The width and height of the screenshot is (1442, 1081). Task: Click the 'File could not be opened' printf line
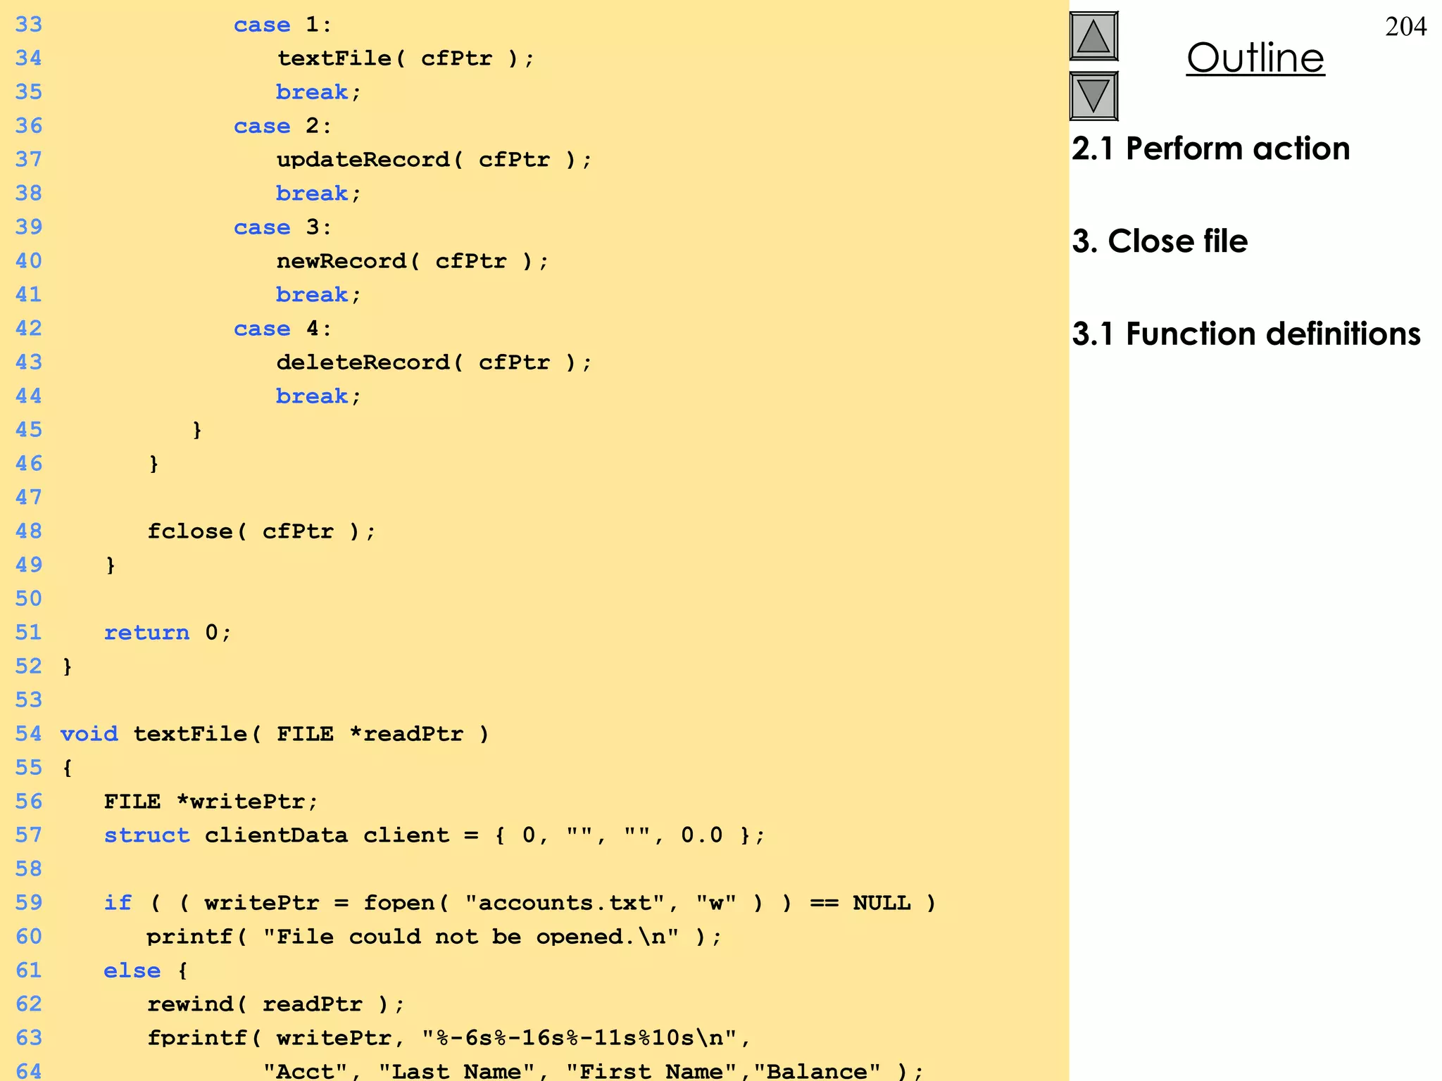point(434,937)
